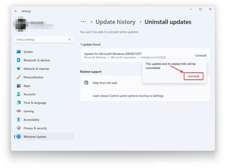Select the Bluetooth icon in the sidebar
This screenshot has height=168, width=226.
click(x=19, y=60)
